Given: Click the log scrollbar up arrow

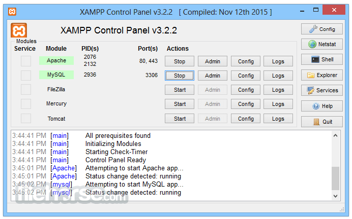Looking at the screenshot, I should (335, 135).
